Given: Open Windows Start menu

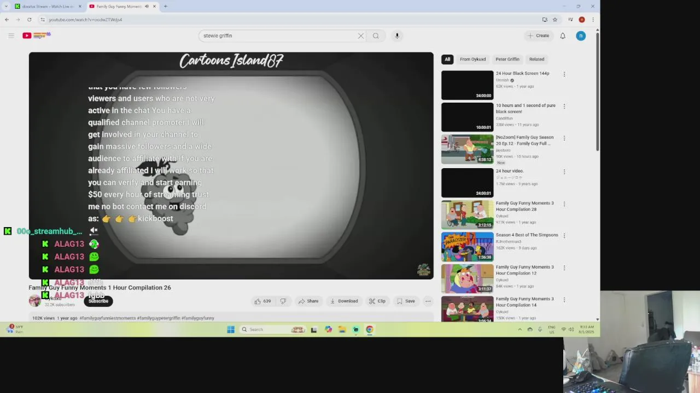Looking at the screenshot, I should click(x=231, y=330).
